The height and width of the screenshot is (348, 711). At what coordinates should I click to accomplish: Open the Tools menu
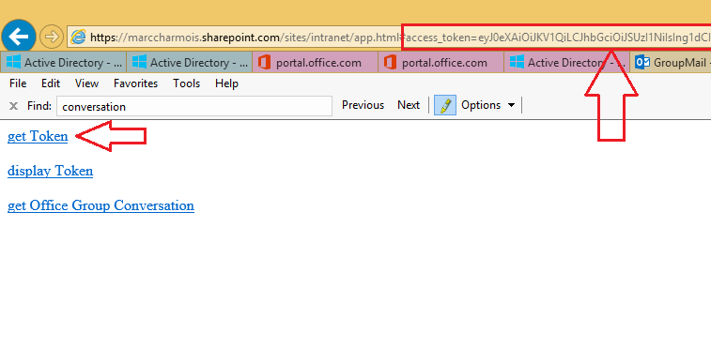coord(186,83)
